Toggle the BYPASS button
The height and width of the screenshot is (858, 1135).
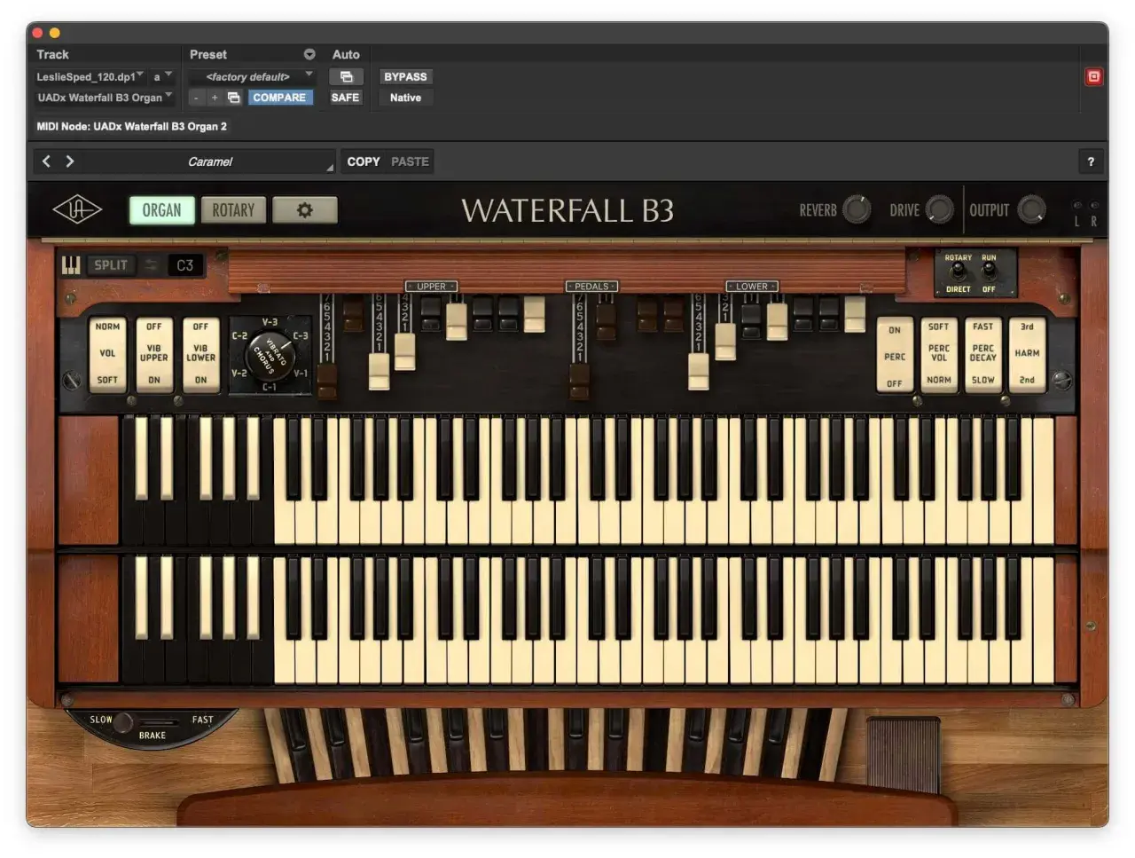coord(405,76)
